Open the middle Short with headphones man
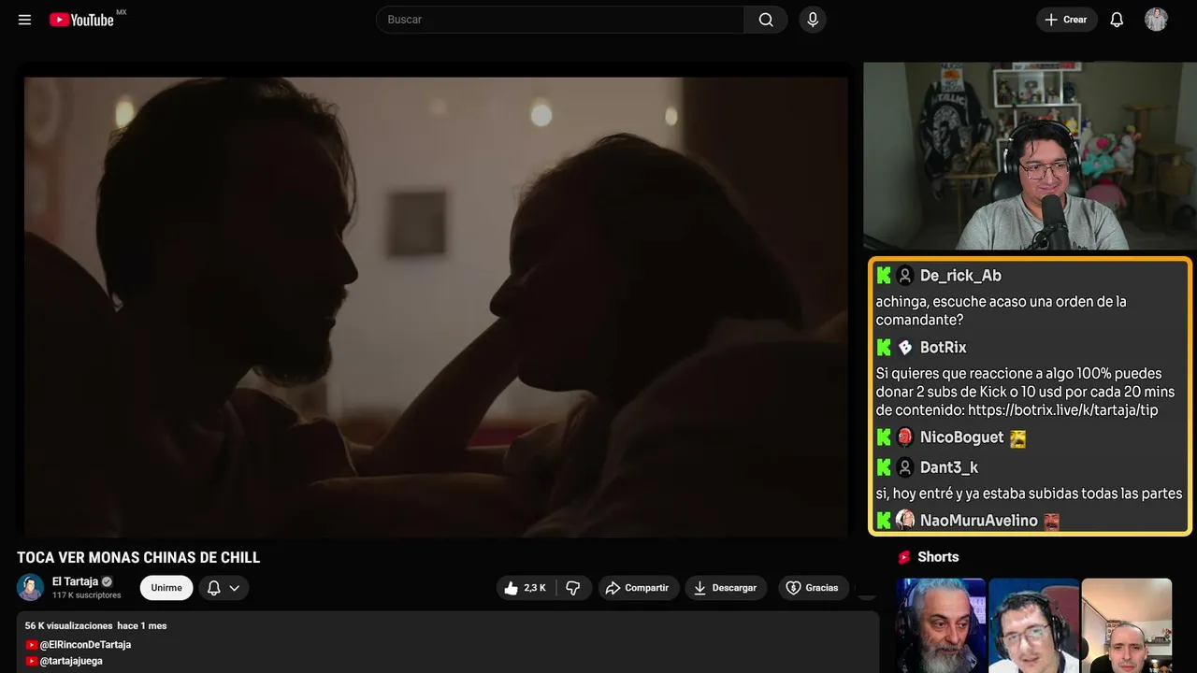Screen dimensions: 1197x673 (1033, 625)
